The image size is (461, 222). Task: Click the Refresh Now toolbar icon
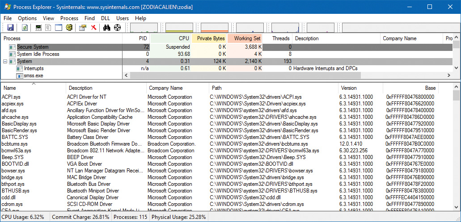coord(25,28)
